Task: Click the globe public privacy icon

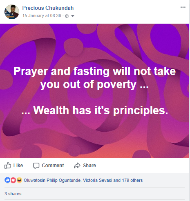Action: click(x=67, y=16)
